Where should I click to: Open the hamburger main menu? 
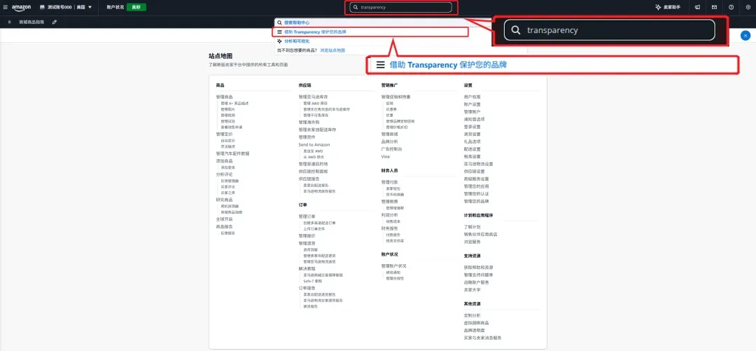pos(6,7)
